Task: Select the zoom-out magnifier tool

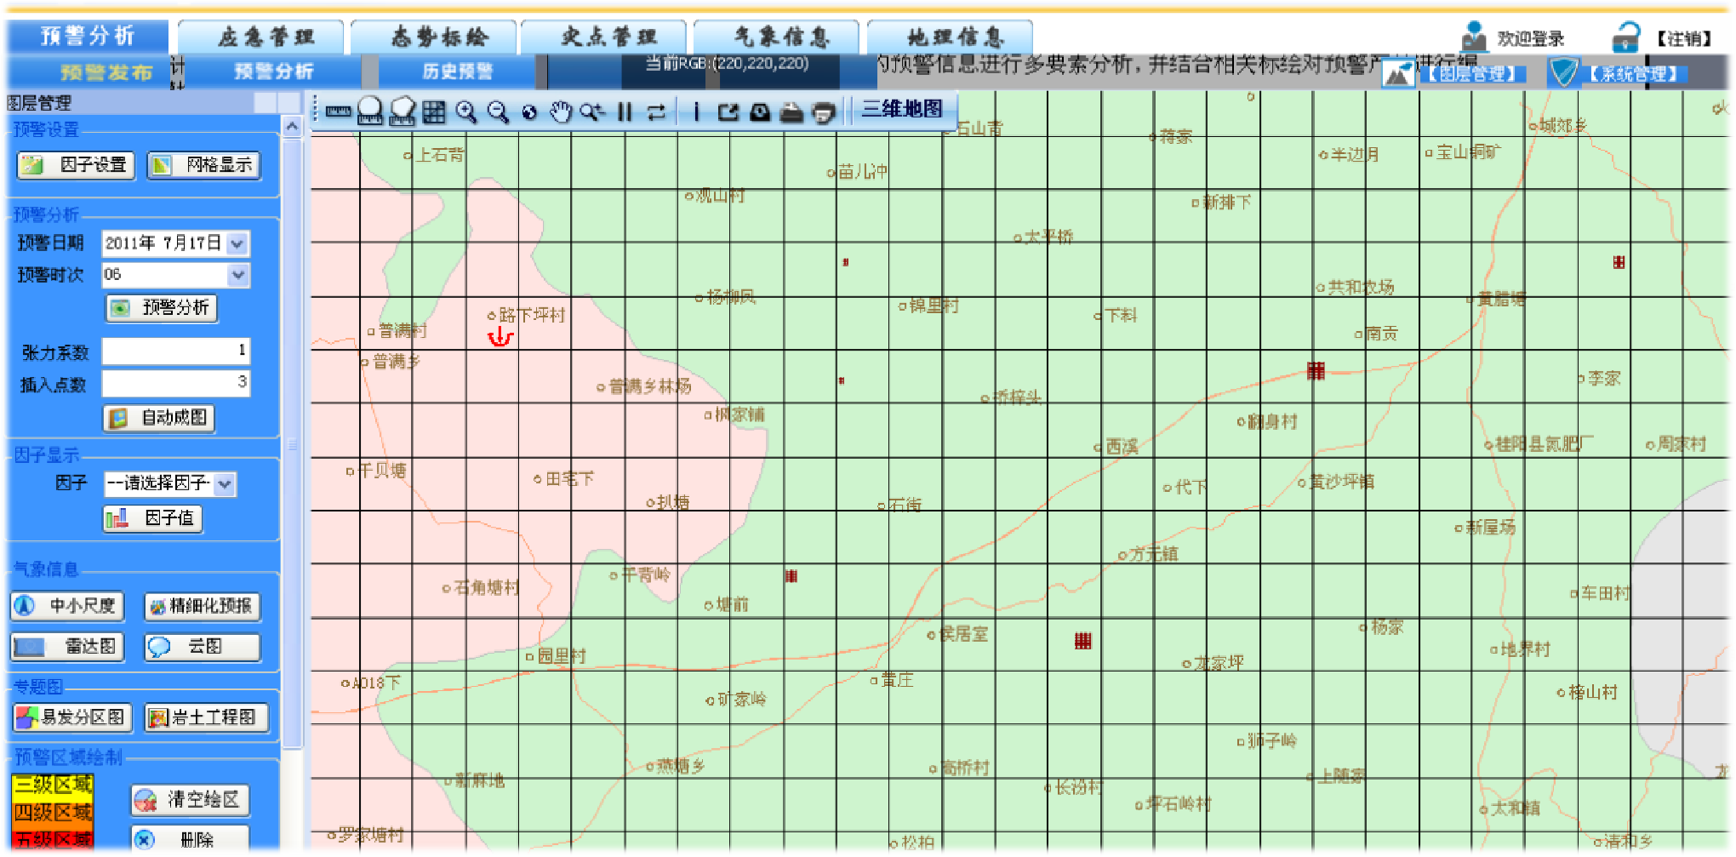Action: click(499, 111)
